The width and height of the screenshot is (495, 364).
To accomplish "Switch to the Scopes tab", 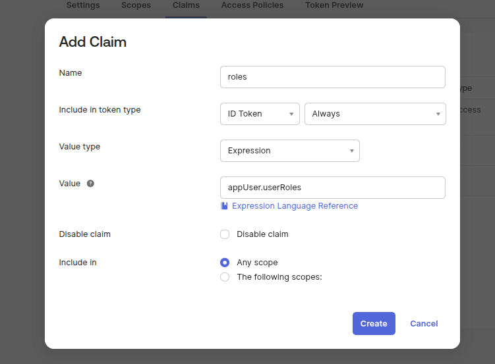I will [x=136, y=5].
